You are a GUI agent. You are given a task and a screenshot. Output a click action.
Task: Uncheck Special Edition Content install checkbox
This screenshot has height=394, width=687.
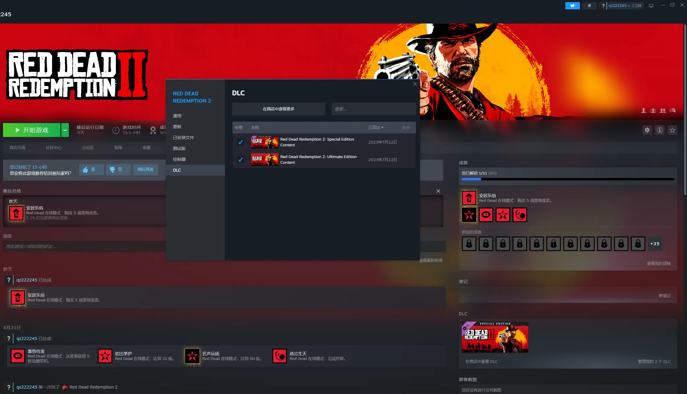[241, 142]
